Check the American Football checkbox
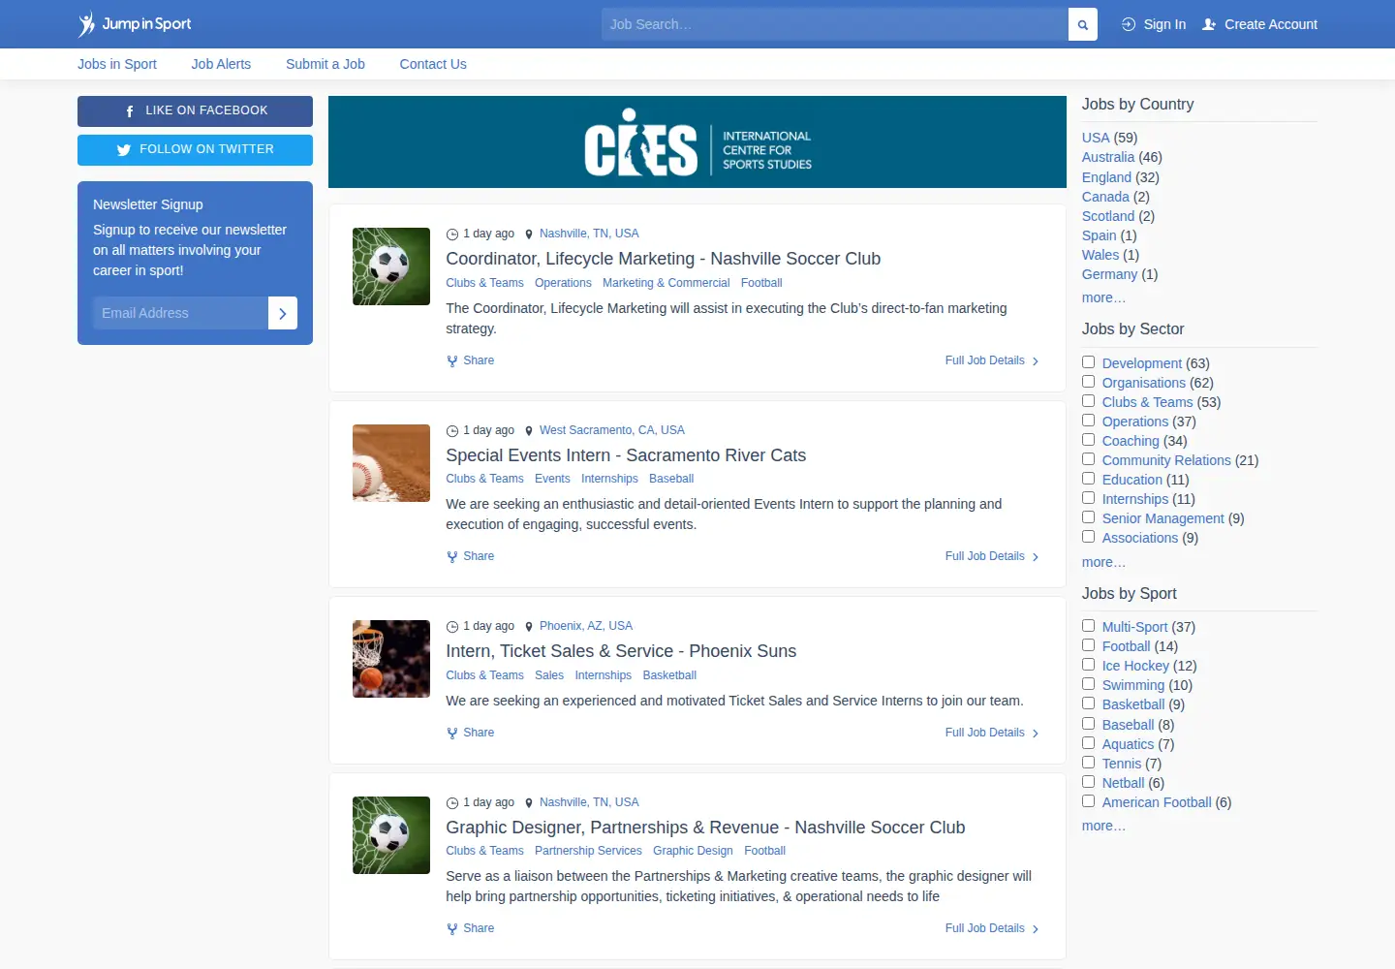 pyautogui.click(x=1088, y=801)
